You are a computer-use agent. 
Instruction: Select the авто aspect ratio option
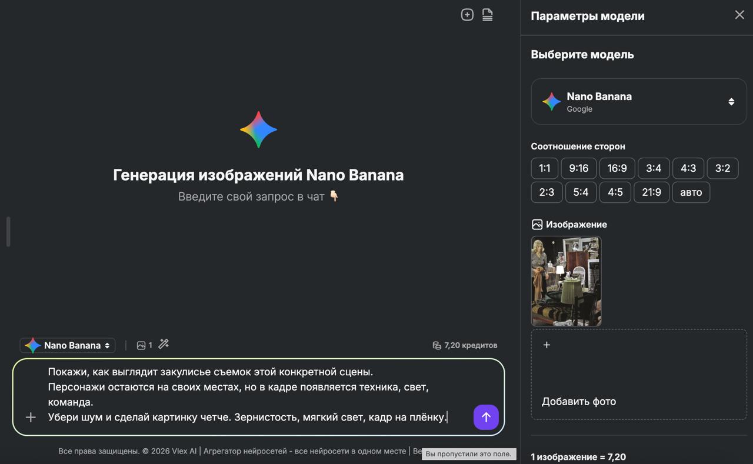click(691, 192)
